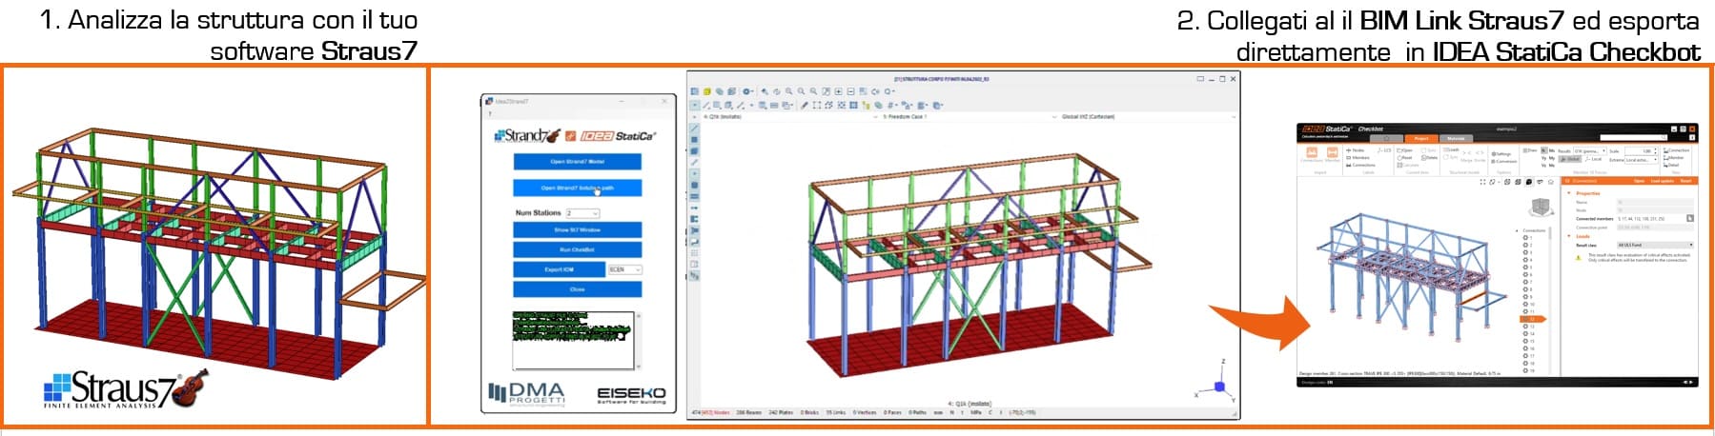Viewport: 1715px width, 436px height.
Task: Toggle Connections labels in Checkbot ribbon
Action: [1361, 165]
